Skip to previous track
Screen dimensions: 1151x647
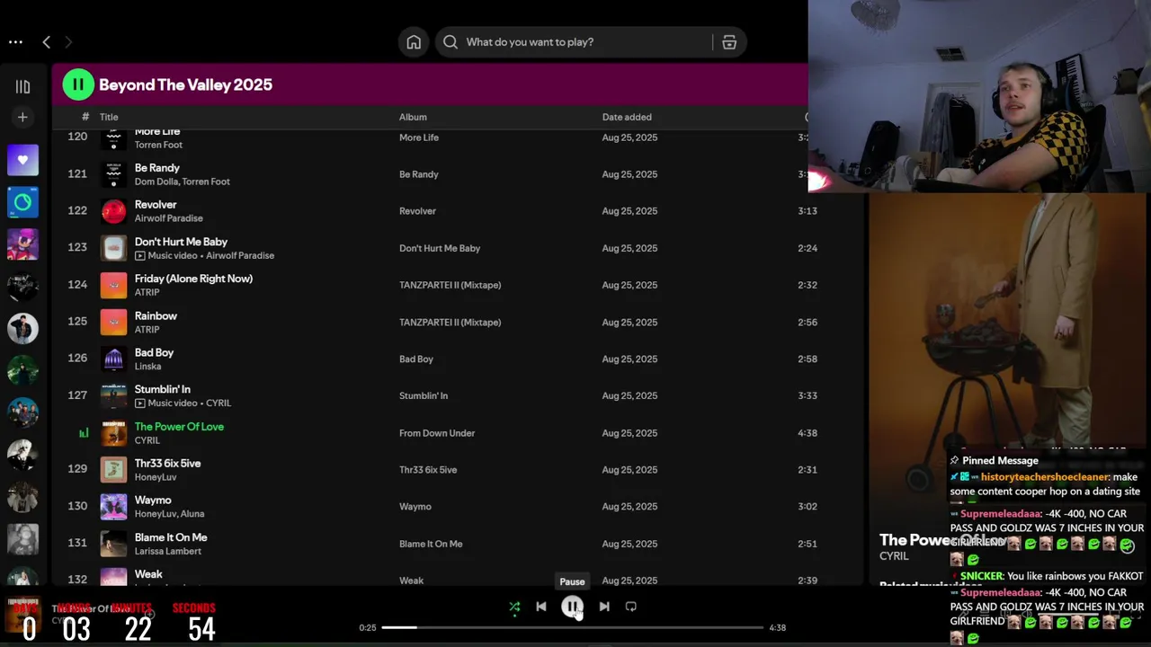(541, 607)
